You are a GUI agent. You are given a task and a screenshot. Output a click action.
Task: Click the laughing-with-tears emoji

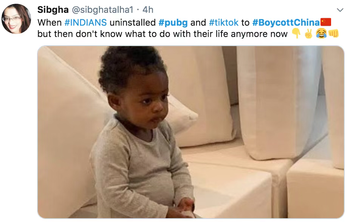321,34
